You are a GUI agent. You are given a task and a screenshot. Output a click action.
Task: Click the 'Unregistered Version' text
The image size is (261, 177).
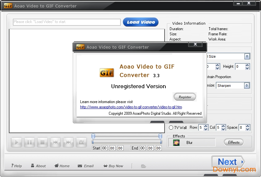click(x=138, y=86)
